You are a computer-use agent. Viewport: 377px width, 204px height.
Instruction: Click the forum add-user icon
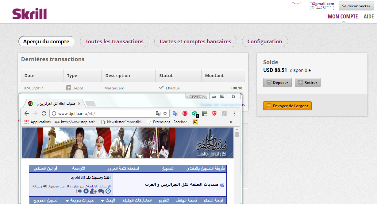pos(93,191)
